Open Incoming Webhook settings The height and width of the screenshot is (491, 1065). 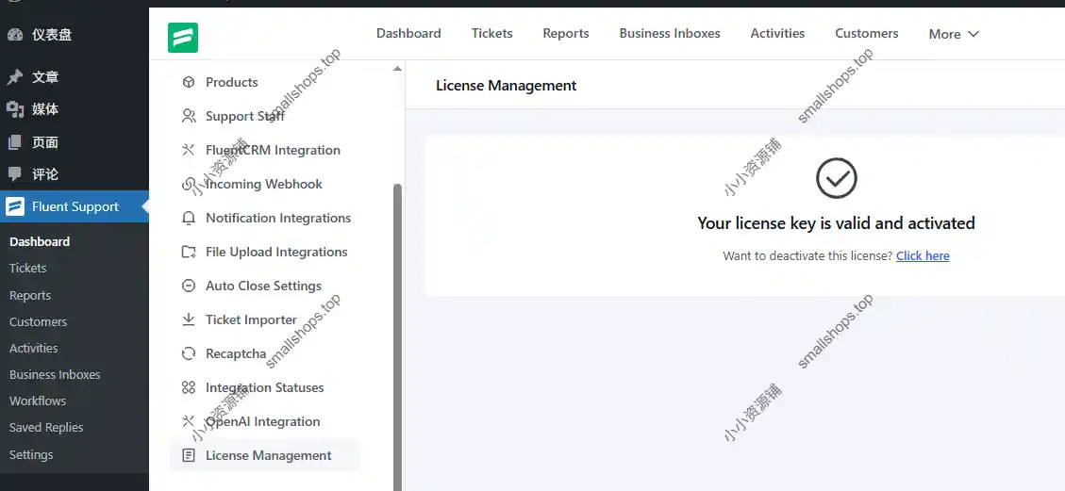[265, 184]
